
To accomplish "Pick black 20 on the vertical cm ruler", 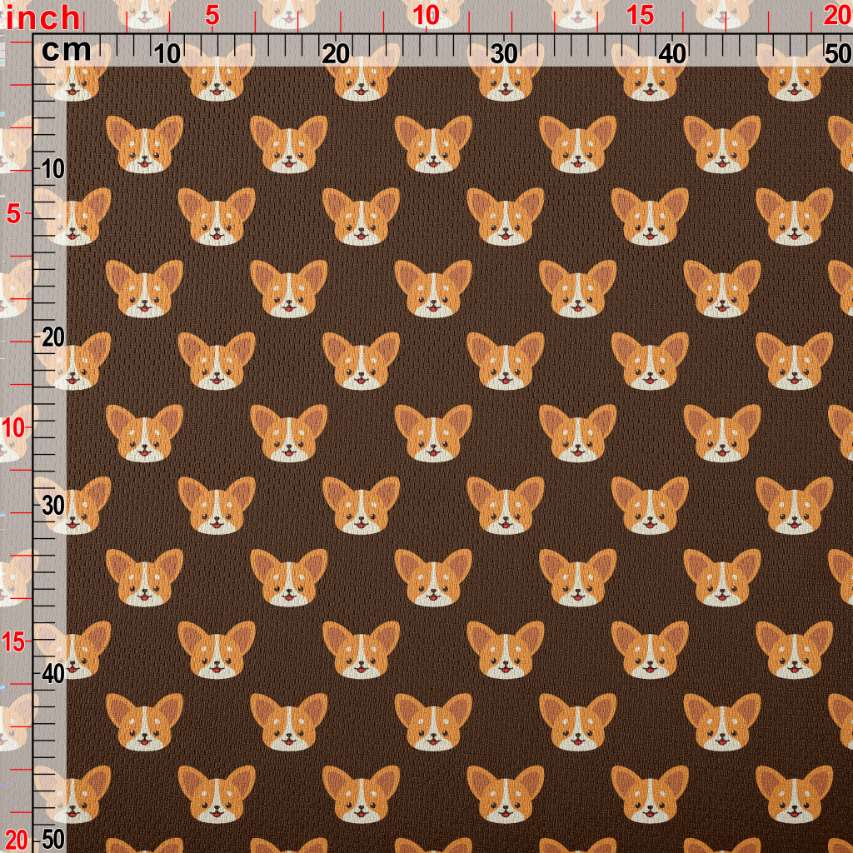I will pos(52,338).
